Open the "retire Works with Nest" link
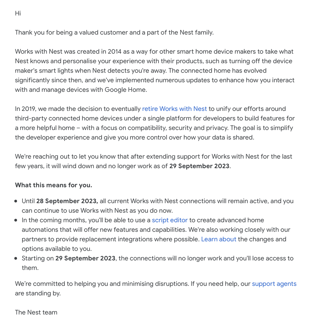The image size is (314, 329). tap(174, 109)
